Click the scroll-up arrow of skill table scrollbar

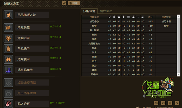click(179, 16)
